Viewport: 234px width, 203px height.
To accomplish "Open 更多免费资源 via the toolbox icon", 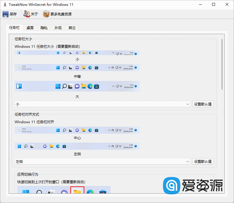I will pos(46,14).
